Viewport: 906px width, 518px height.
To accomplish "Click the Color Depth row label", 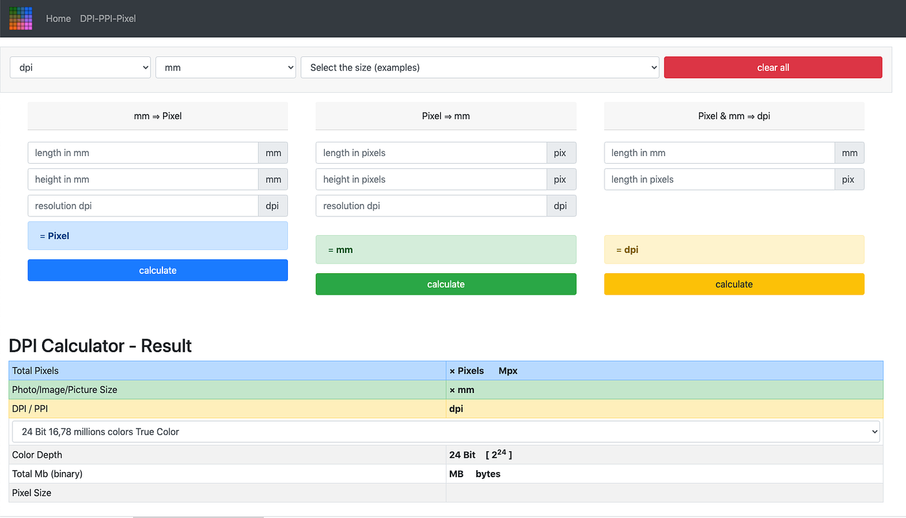I will 38,455.
